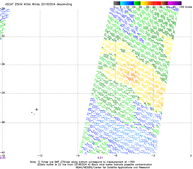Select the -34 latitude axis label
The height and width of the screenshot is (169, 193).
click(x=2, y=64)
